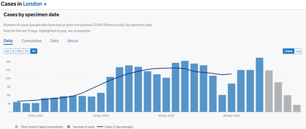Click the 26 Dec 2021 bar
Image resolution: width=306 pixels, height=129 pixels.
(x=232, y=98)
